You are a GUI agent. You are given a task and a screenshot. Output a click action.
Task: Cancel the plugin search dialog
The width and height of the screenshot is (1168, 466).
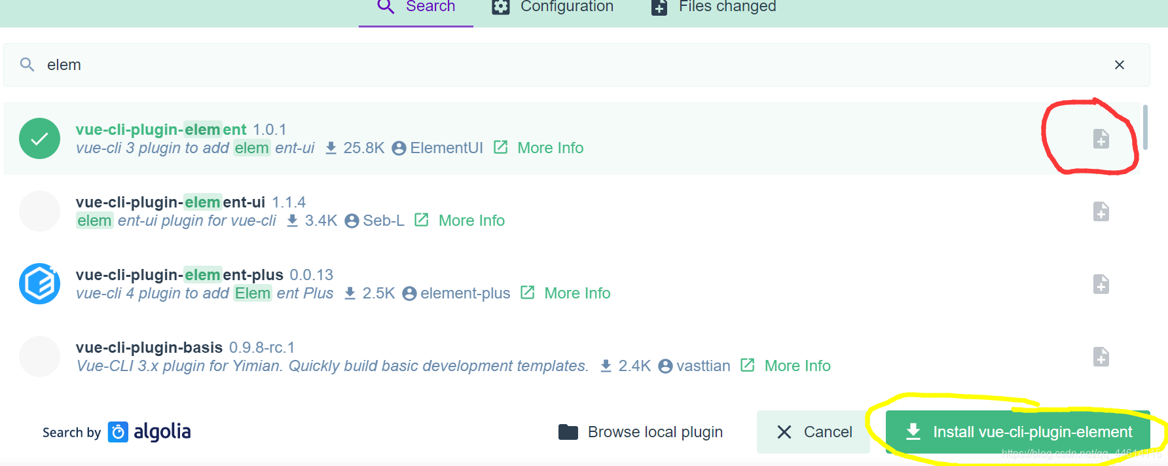coord(813,432)
